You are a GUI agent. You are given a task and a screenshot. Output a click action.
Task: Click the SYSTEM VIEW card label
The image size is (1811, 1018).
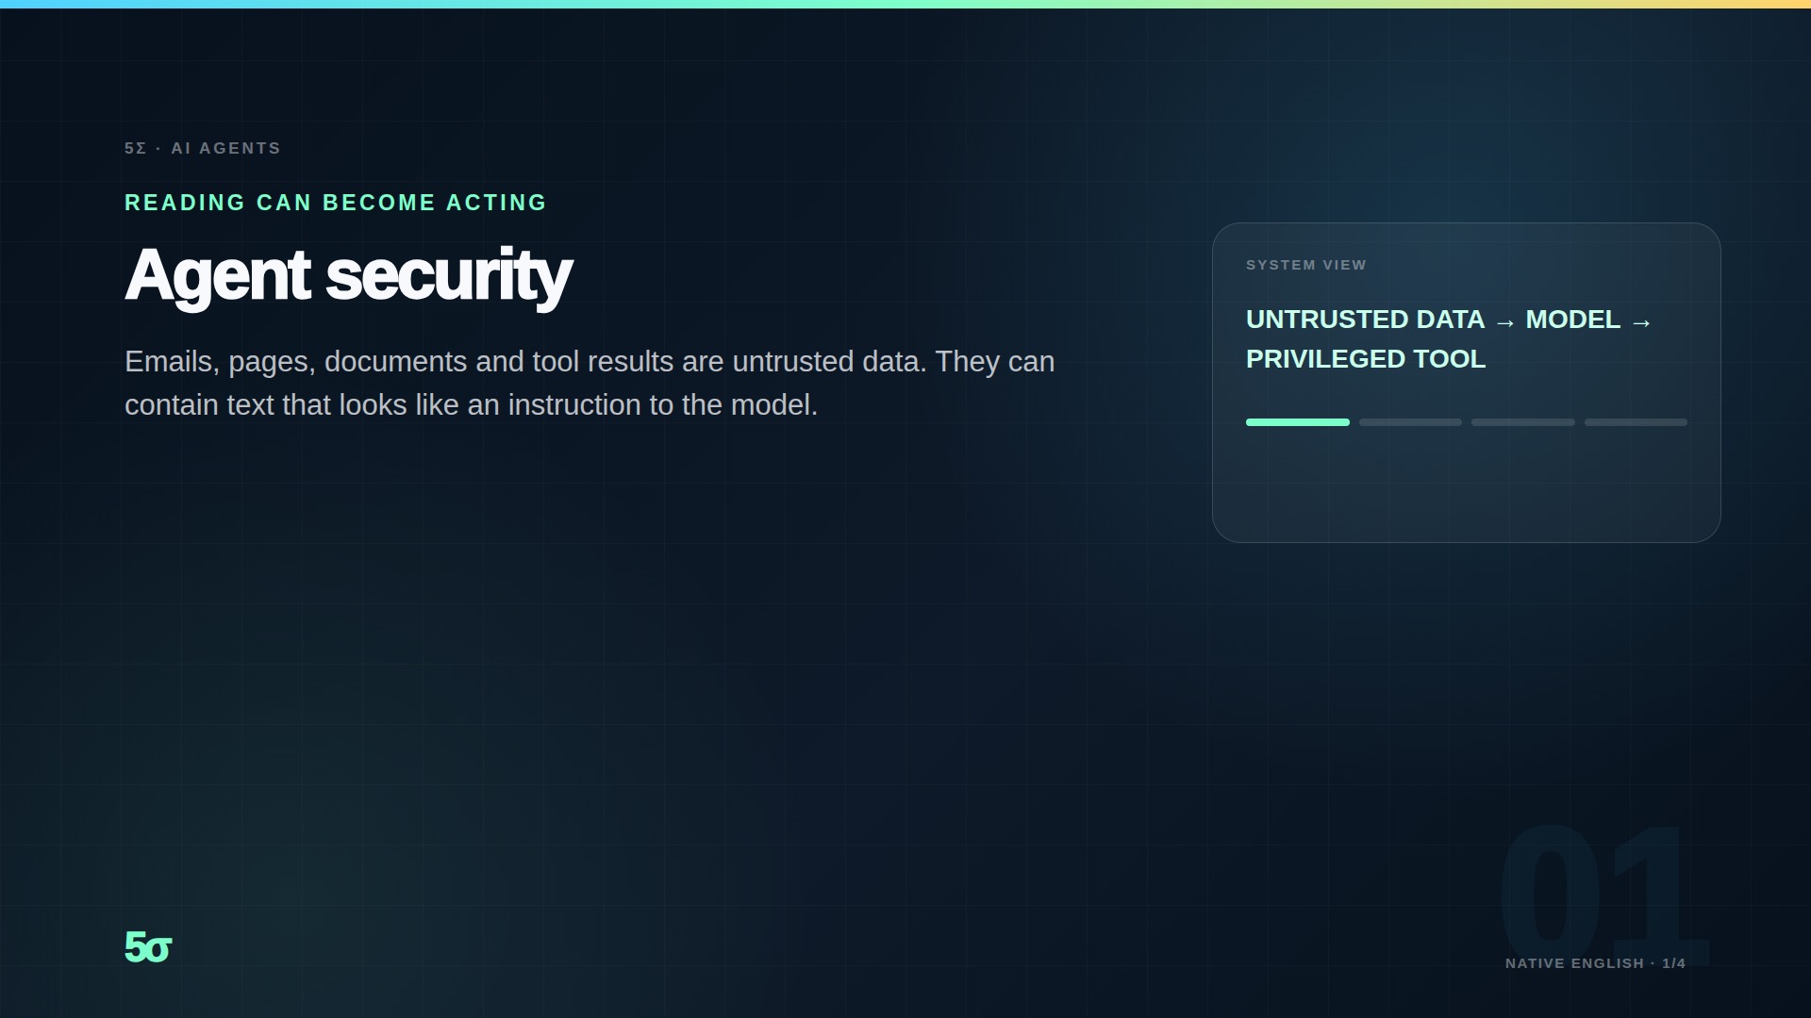(x=1306, y=265)
